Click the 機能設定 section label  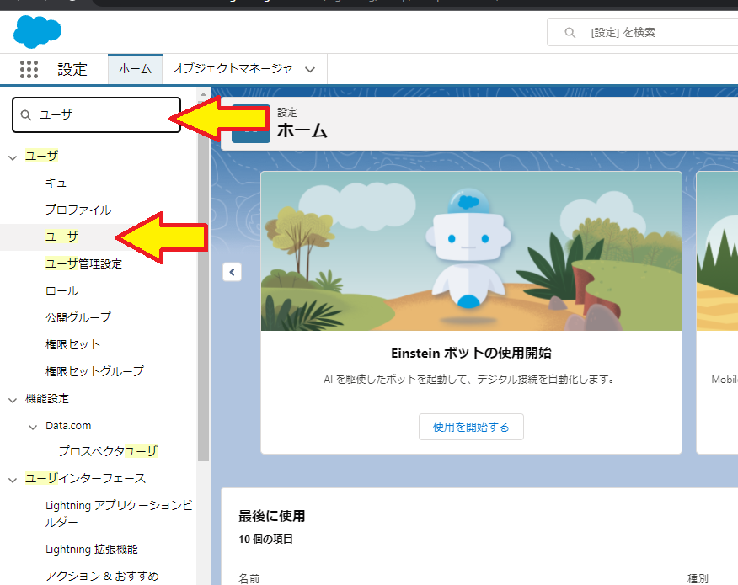pyautogui.click(x=47, y=399)
